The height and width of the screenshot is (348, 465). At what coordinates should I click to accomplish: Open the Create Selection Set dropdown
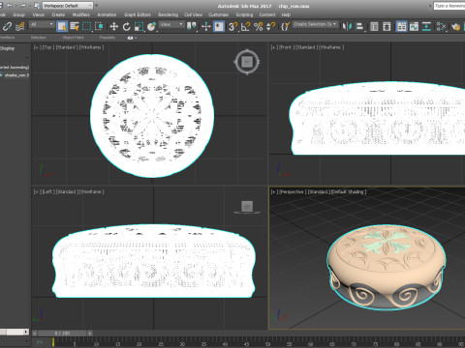pyautogui.click(x=315, y=24)
